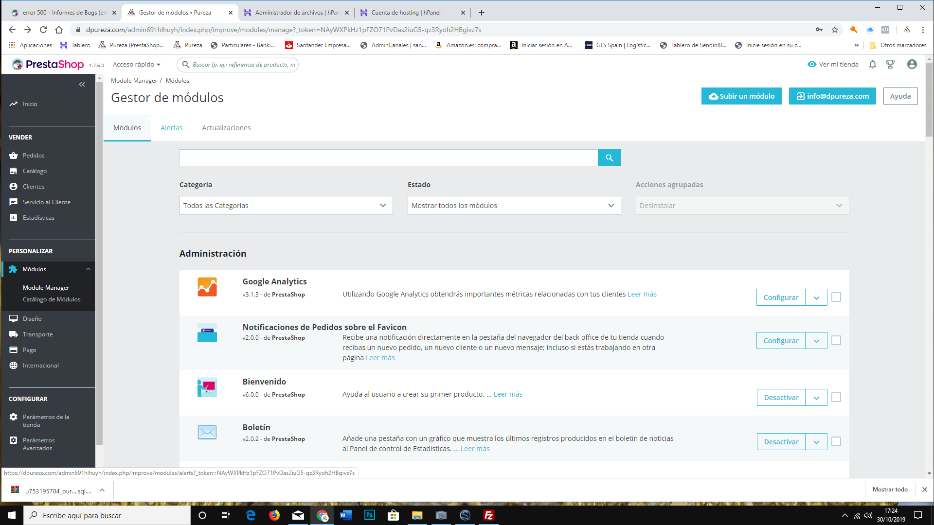The width and height of the screenshot is (934, 525).
Task: Check the Google Analytics module checkbox
Action: [836, 297]
